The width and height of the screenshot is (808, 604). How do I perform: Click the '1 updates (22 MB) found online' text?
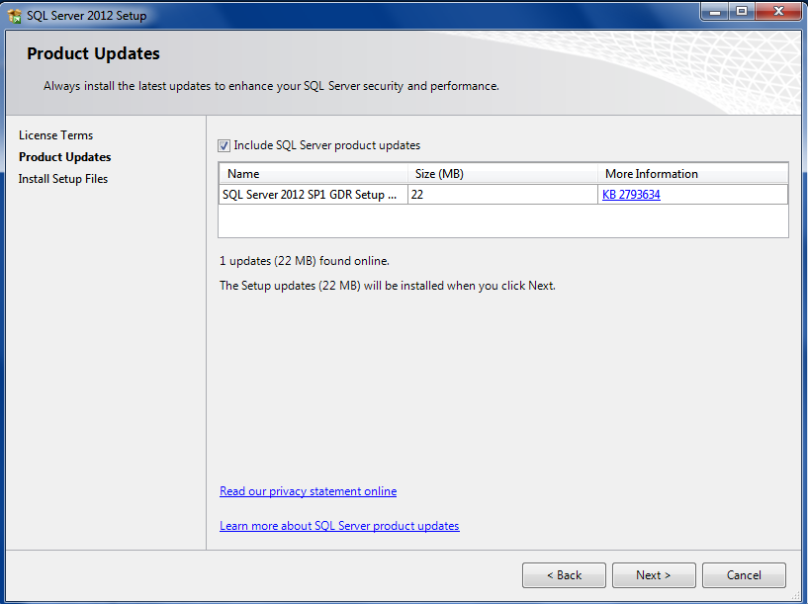point(305,261)
